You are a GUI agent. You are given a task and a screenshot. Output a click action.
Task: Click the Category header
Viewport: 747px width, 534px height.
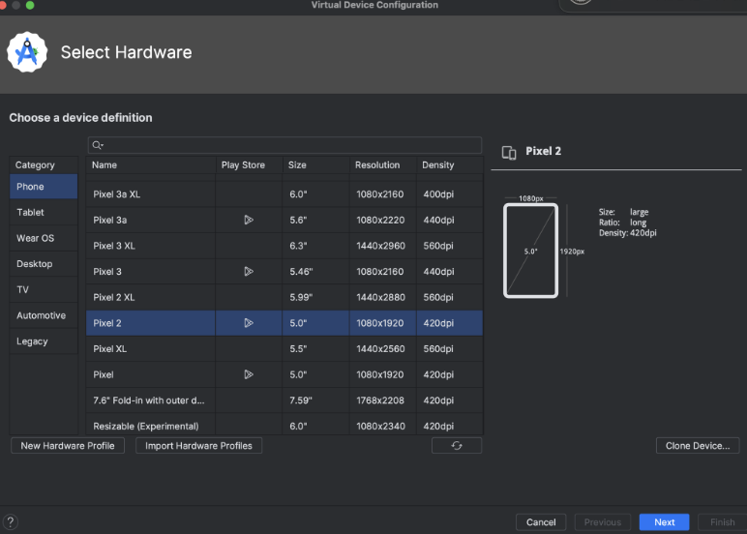tap(44, 164)
